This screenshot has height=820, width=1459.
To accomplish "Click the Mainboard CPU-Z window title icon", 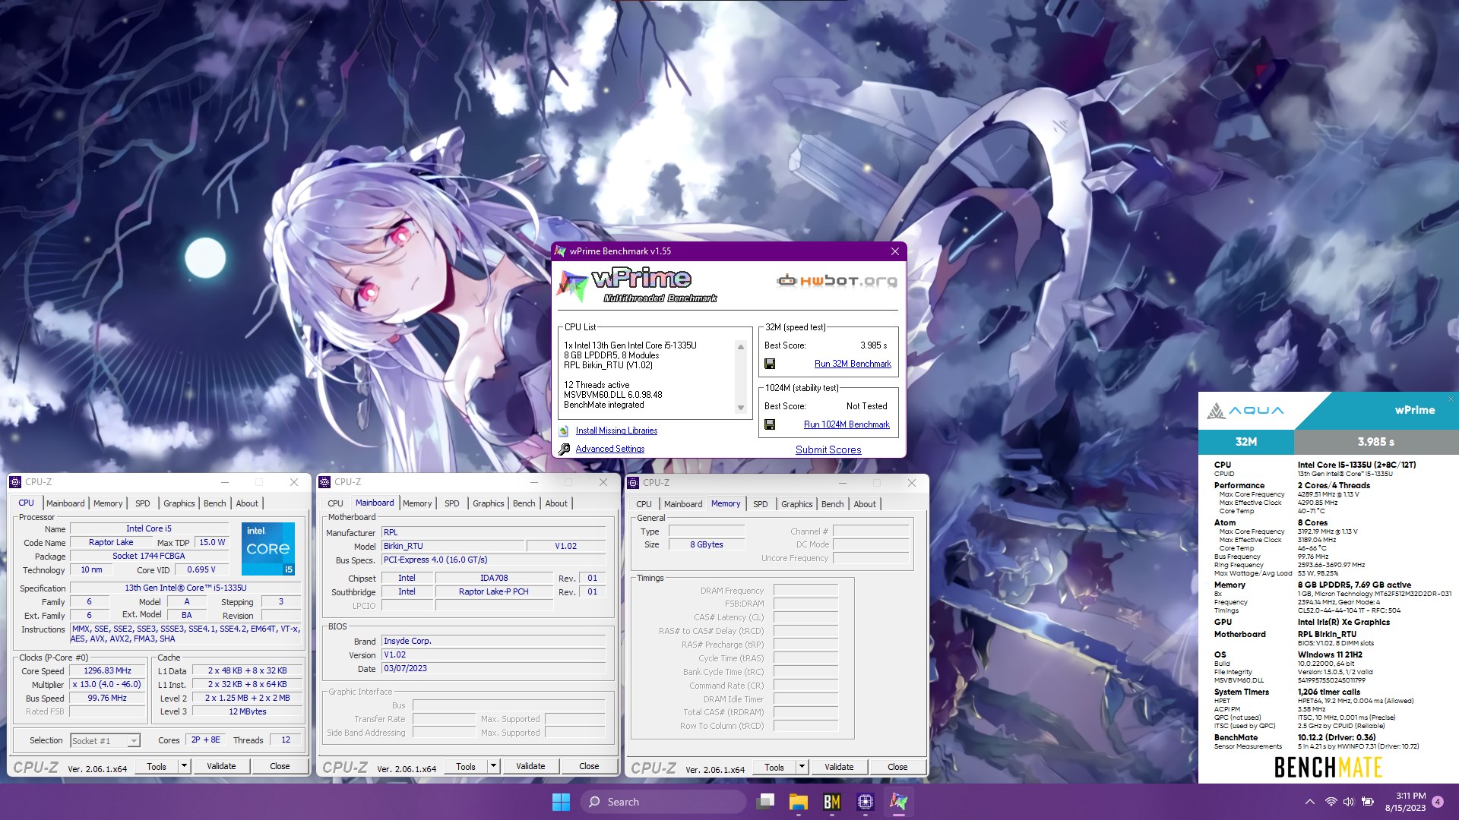I will (324, 482).
